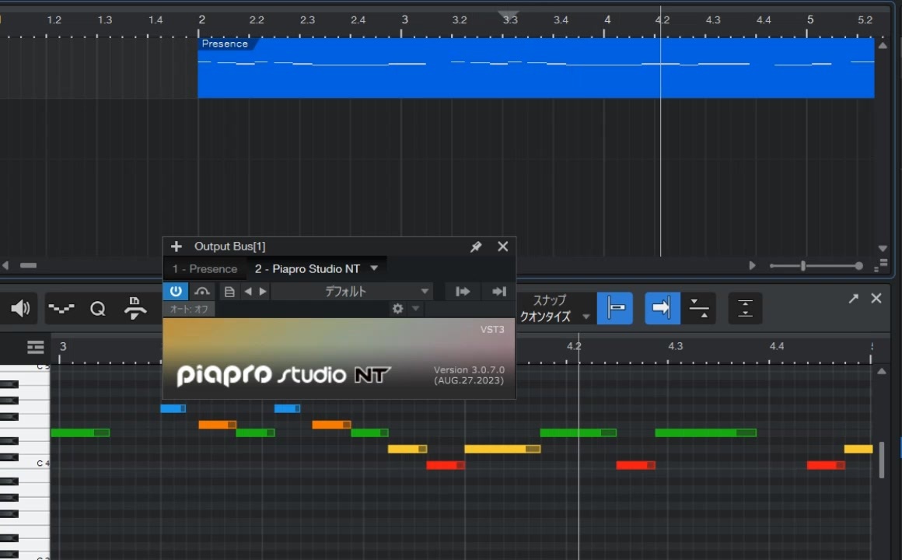Expand the arrow beside the gear icon
Viewport: 902px width, 560px height.
(x=415, y=309)
